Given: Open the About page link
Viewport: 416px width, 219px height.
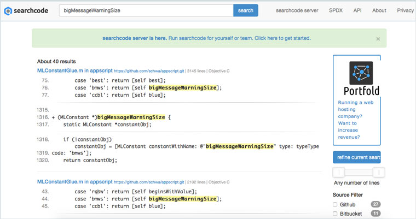Looking at the screenshot, I should pos(379,10).
